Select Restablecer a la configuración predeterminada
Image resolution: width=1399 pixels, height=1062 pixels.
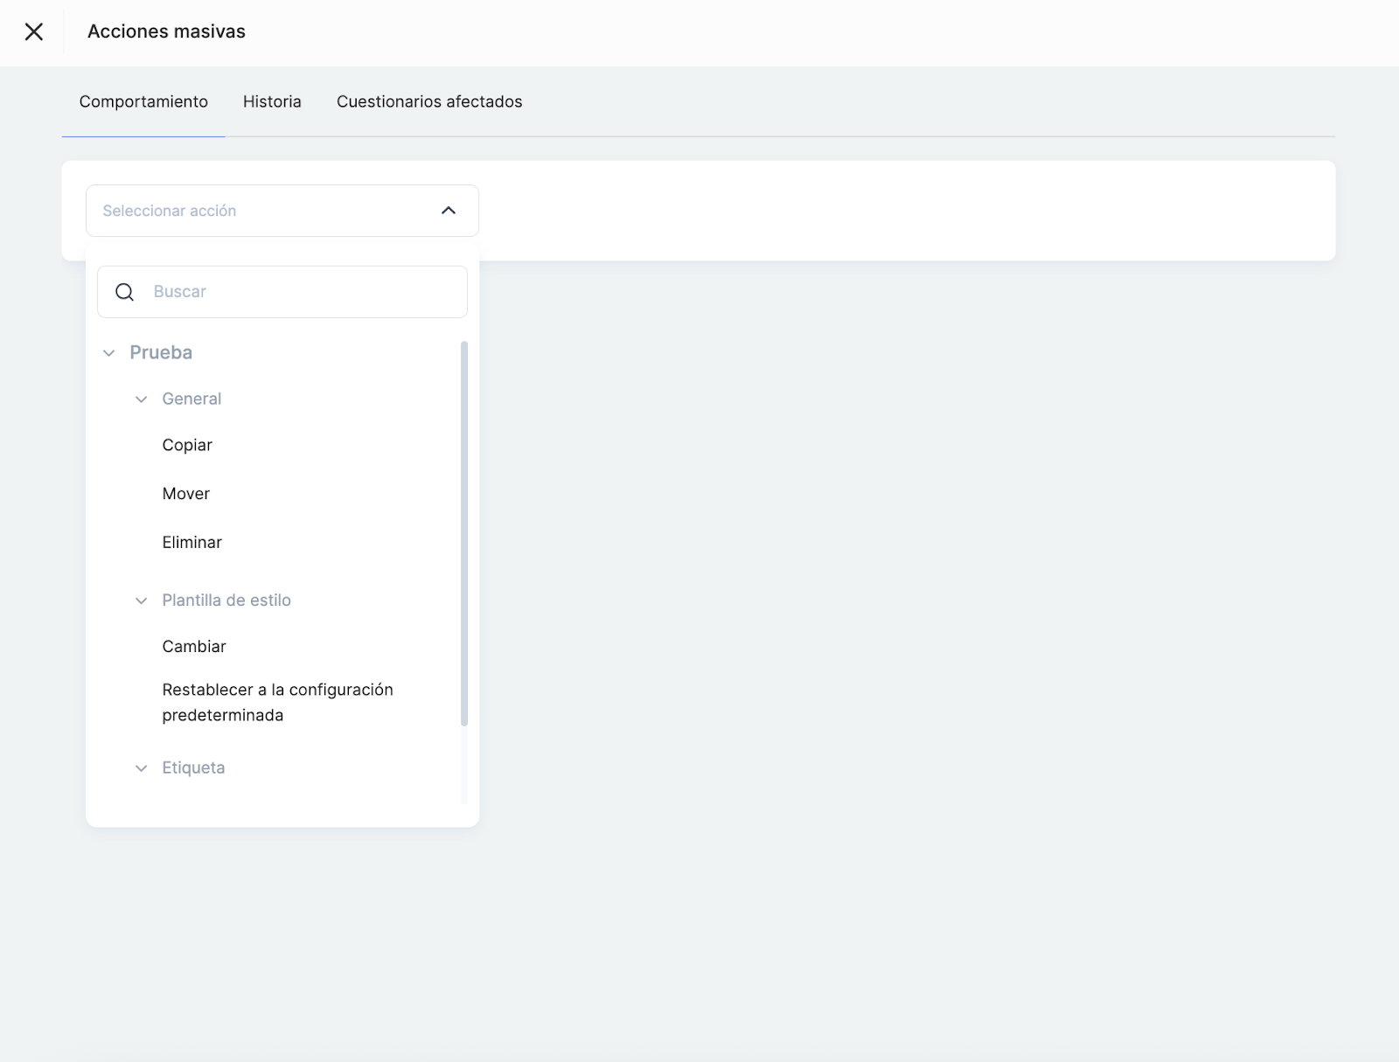277,703
